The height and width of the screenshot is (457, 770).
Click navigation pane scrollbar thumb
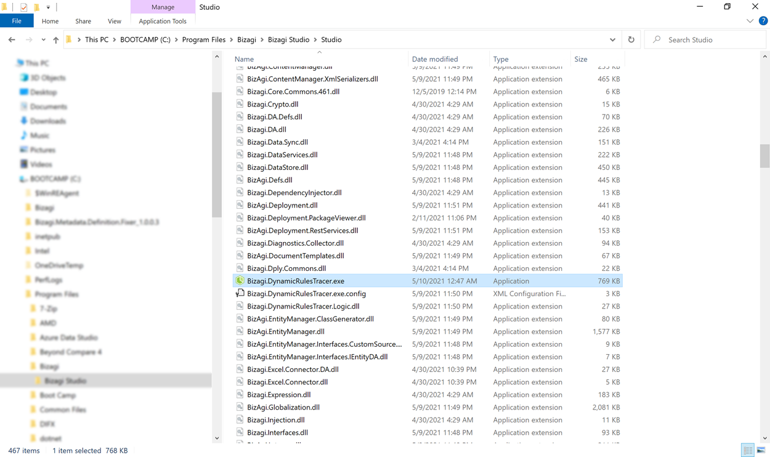pos(217,155)
